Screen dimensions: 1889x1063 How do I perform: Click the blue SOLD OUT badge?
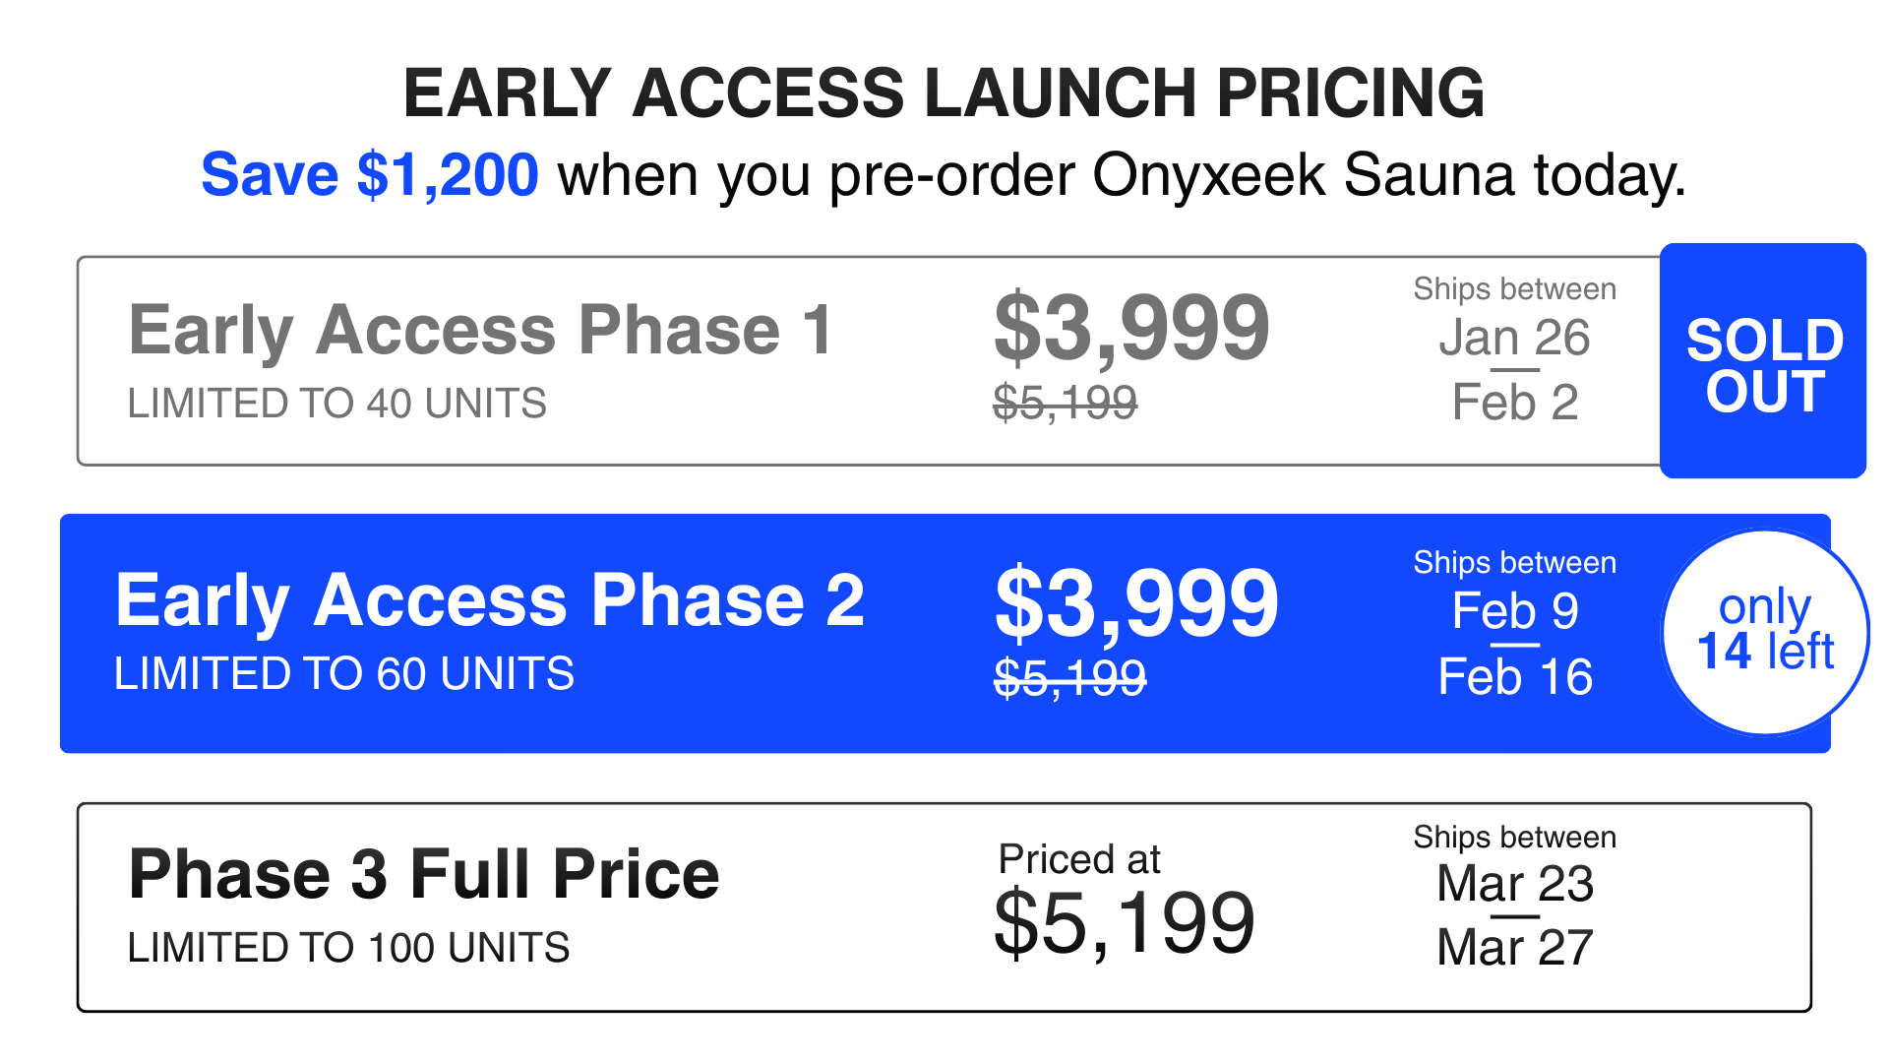(1763, 362)
